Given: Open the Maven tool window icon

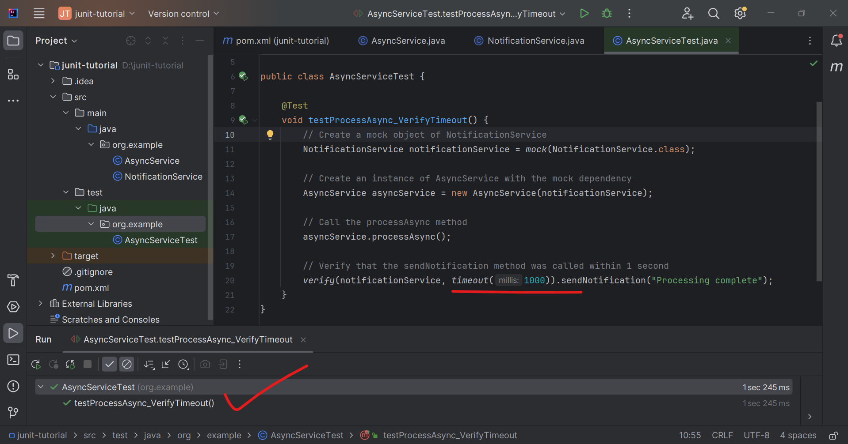Looking at the screenshot, I should pyautogui.click(x=836, y=67).
